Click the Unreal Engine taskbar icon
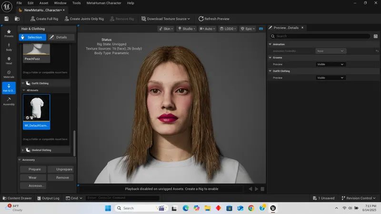381x214 pixels. 273,208
